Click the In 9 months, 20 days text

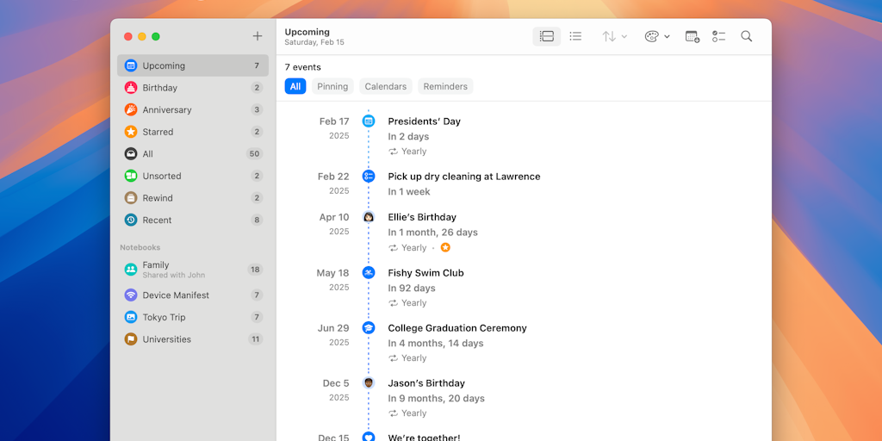[437, 398]
